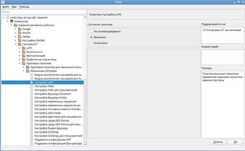Click inside the Комментарий text box
245x151 pixels.
coord(223,57)
